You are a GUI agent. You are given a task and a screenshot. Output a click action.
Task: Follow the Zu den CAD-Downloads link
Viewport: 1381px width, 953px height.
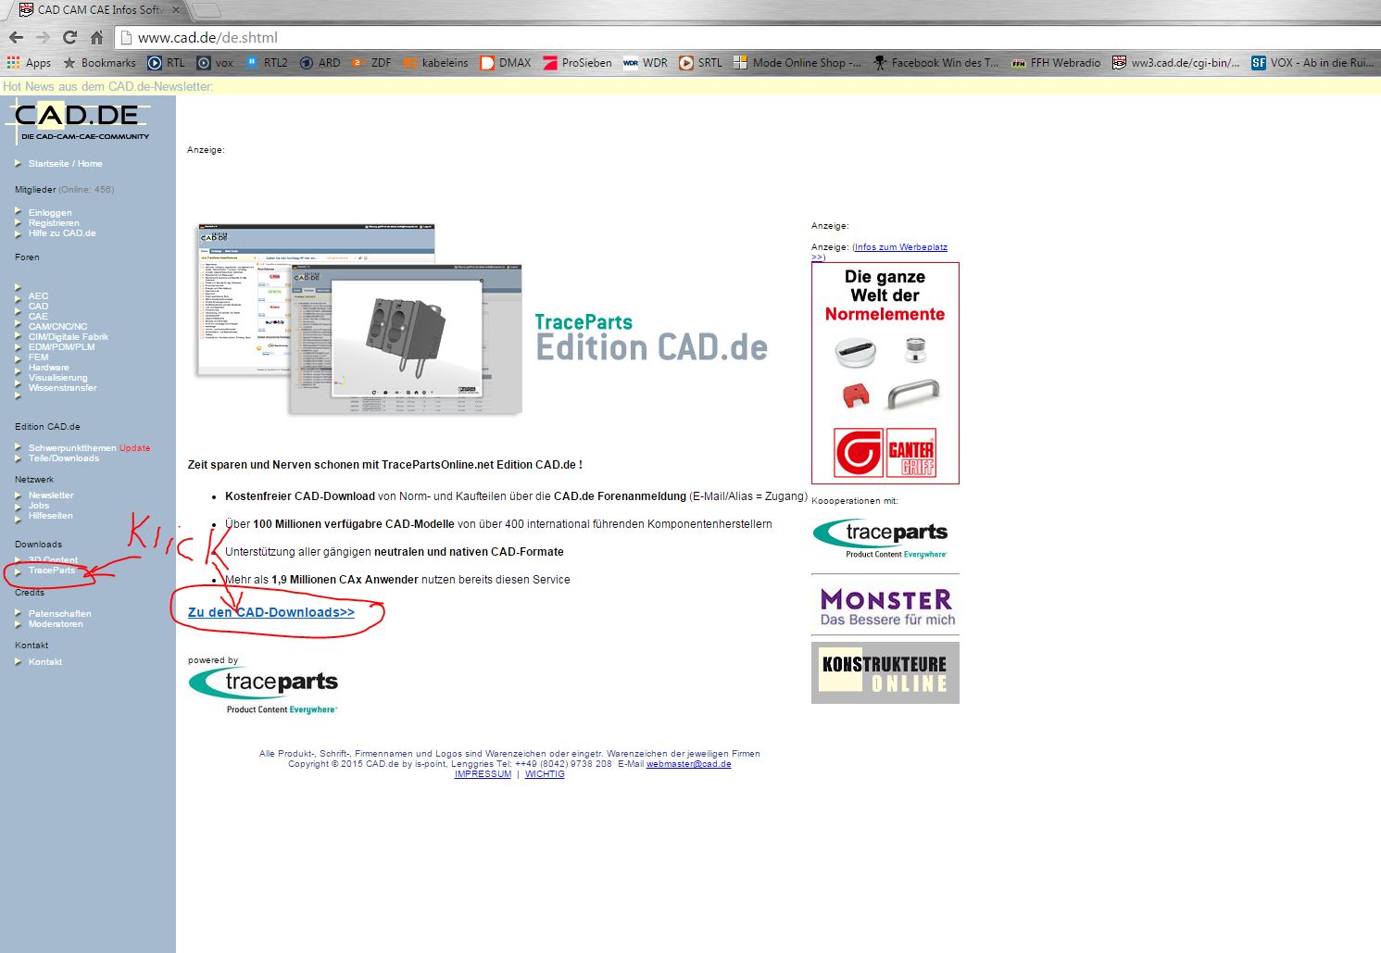(271, 612)
